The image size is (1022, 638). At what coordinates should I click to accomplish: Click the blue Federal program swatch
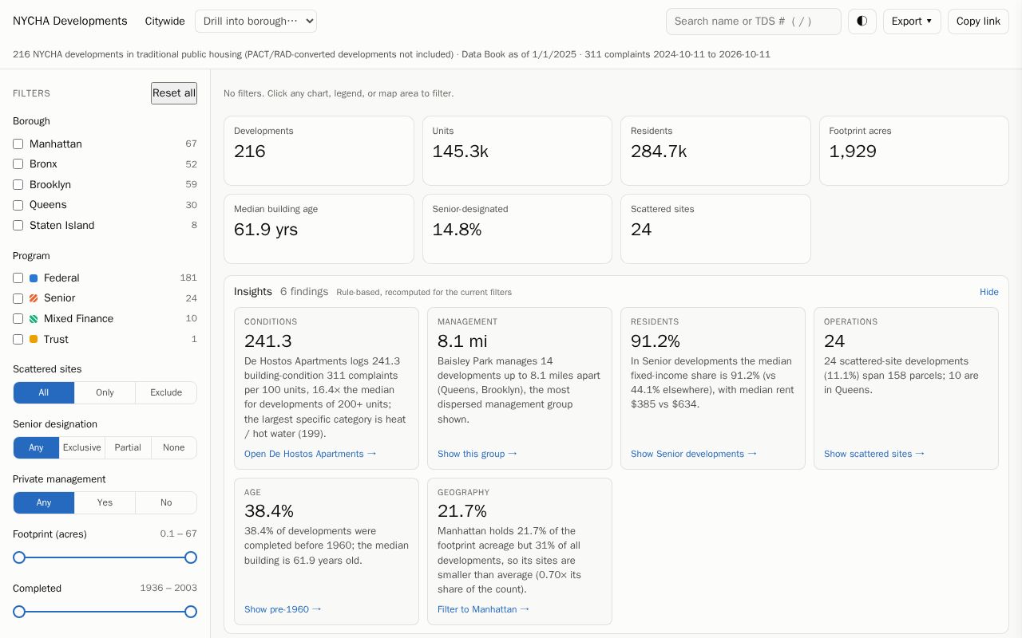pos(34,278)
